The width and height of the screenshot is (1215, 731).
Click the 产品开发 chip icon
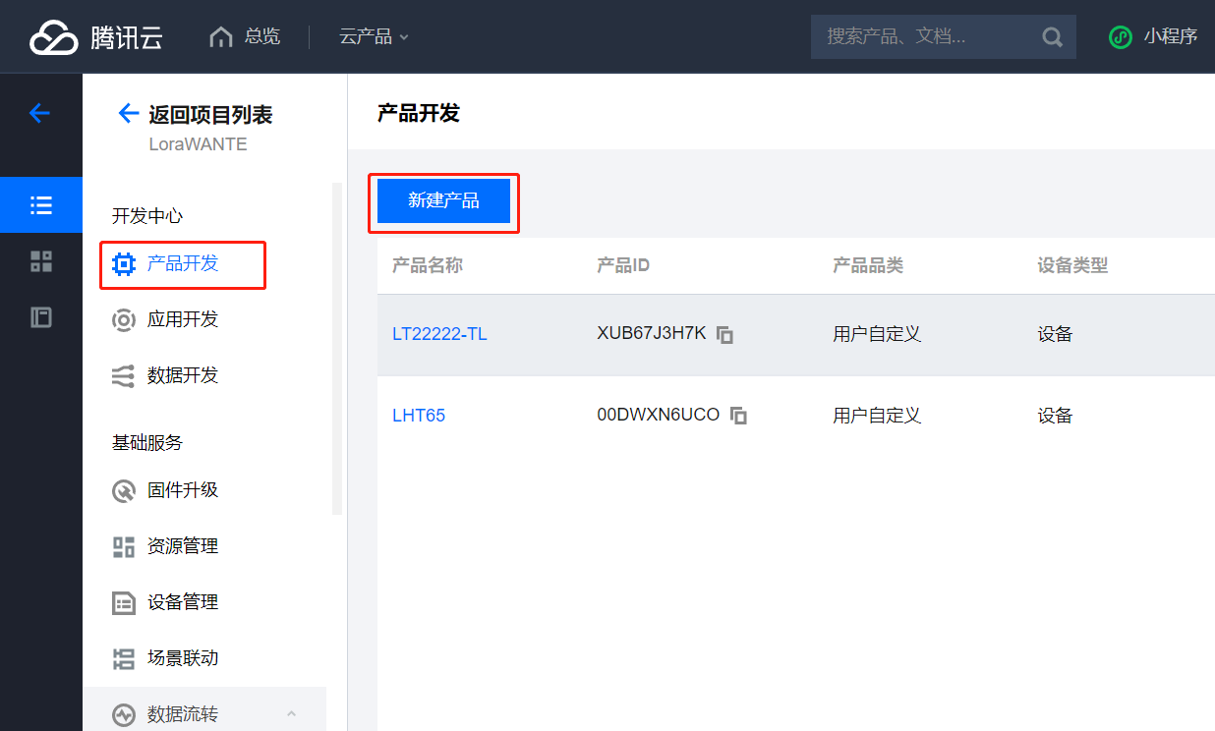point(123,264)
